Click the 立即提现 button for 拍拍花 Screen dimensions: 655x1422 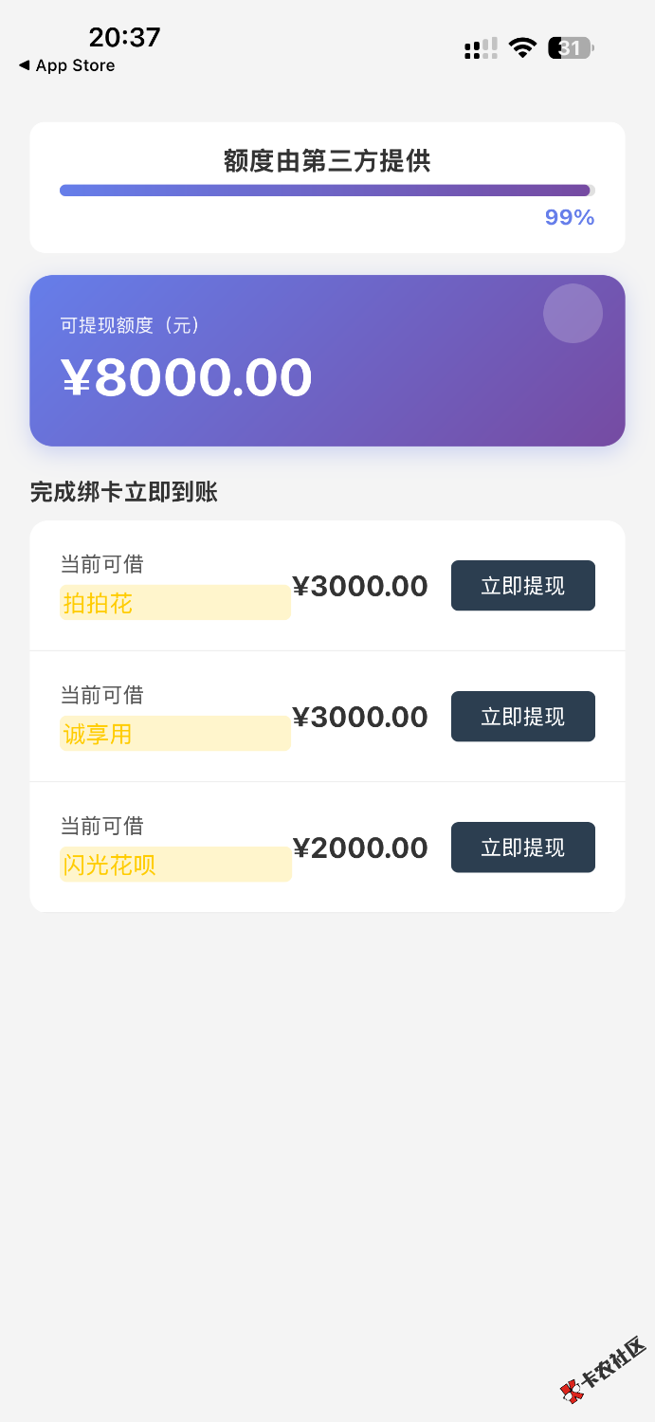point(522,586)
